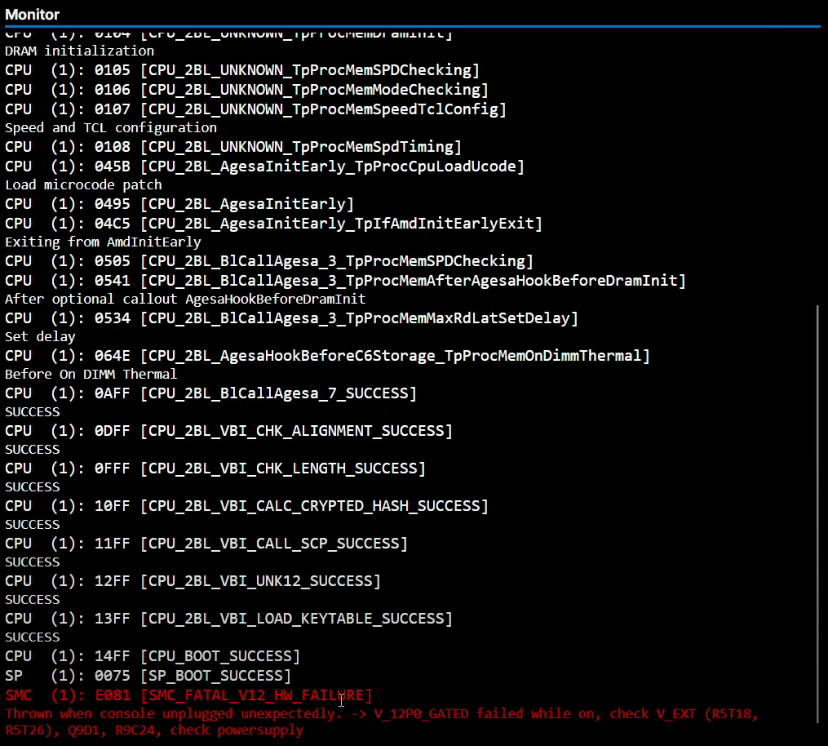
Task: Click the SP_BOOT_SUCCESS log entry
Action: tap(148, 676)
